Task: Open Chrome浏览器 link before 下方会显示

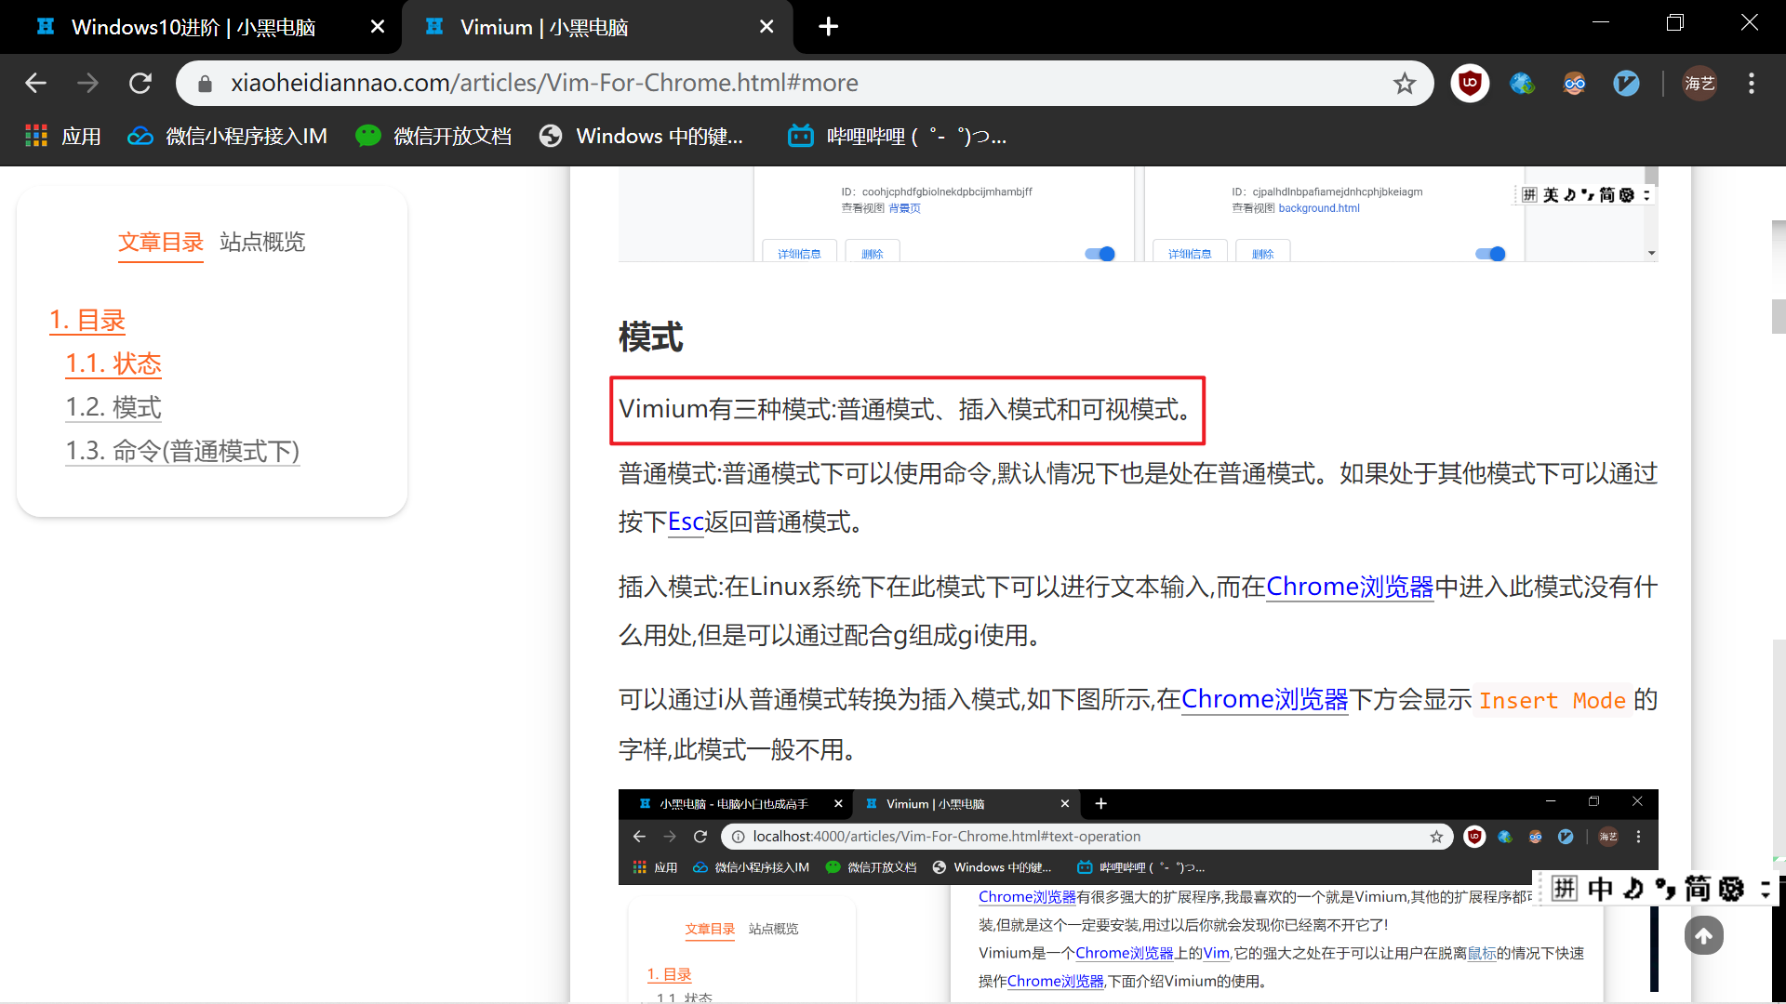Action: (1264, 700)
